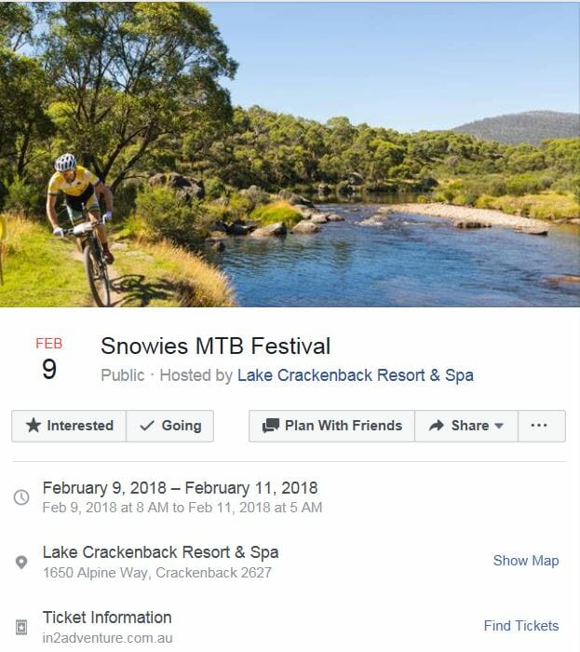
Task: Expand the Share dropdown arrow
Action: (x=499, y=427)
